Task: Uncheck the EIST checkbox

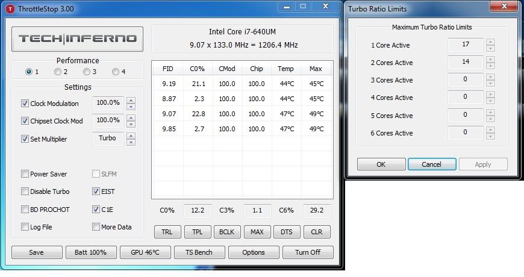Action: coord(96,191)
